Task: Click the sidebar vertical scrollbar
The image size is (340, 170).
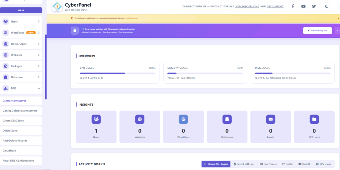Action: pos(46,66)
